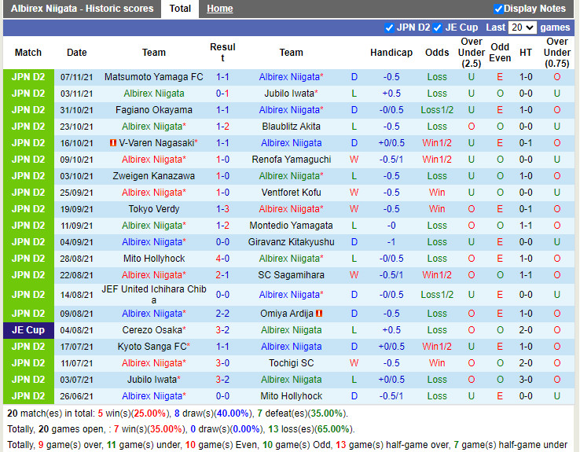This screenshot has height=452, width=580.
Task: Click red card icon beside V-Varen Nagasaki
Action: pos(113,143)
